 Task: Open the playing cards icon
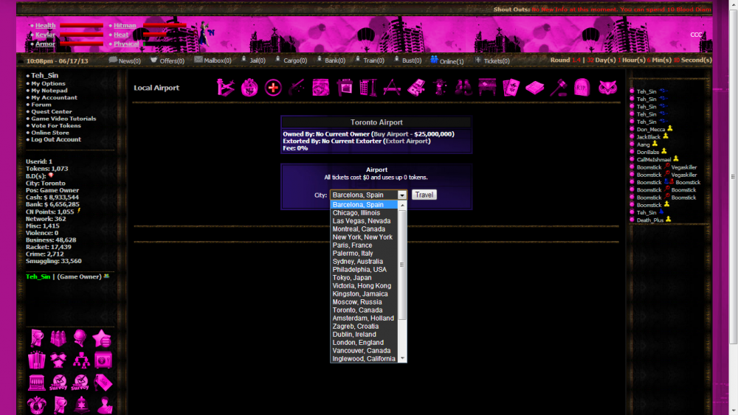click(x=511, y=88)
